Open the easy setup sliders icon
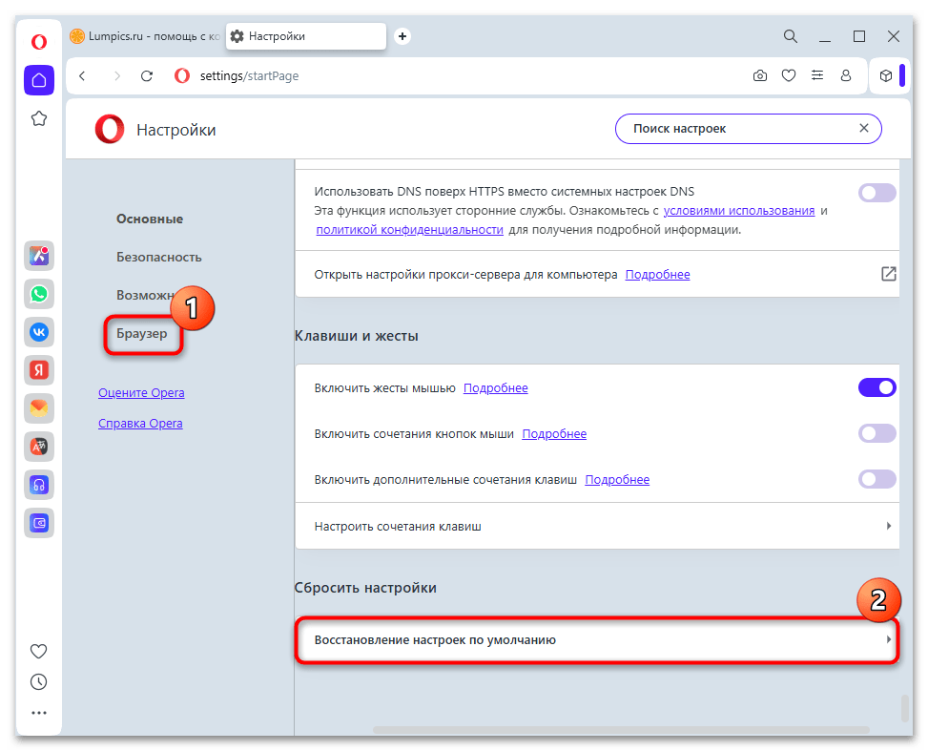This screenshot has width=928, height=751. click(817, 75)
